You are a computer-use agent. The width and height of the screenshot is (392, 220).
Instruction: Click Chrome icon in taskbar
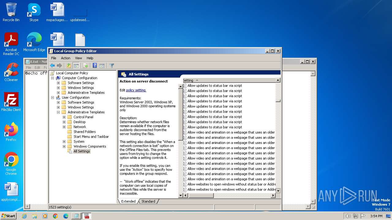click(x=55, y=216)
